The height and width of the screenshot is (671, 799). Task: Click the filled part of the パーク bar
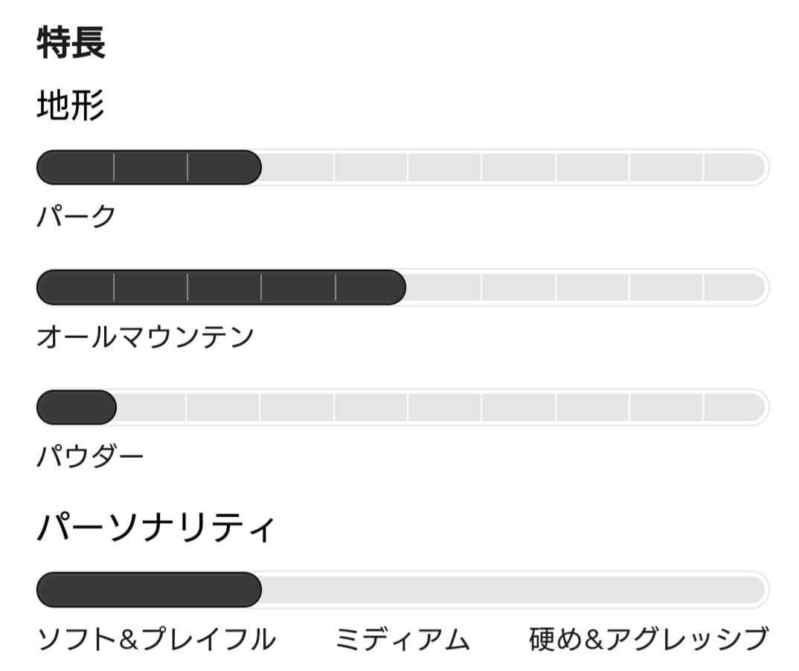point(149,167)
